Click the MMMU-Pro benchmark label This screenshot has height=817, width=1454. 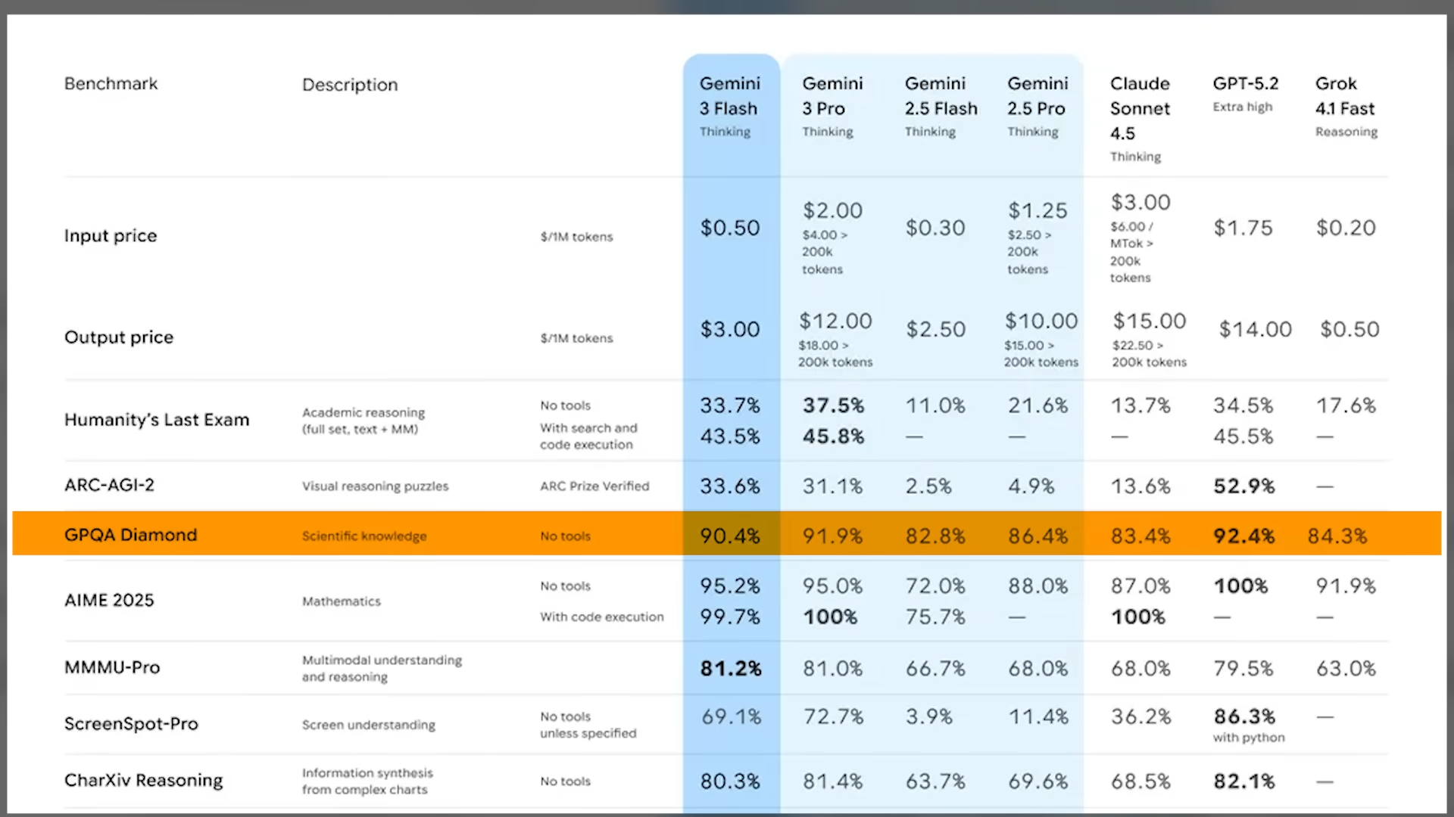pyautogui.click(x=112, y=667)
